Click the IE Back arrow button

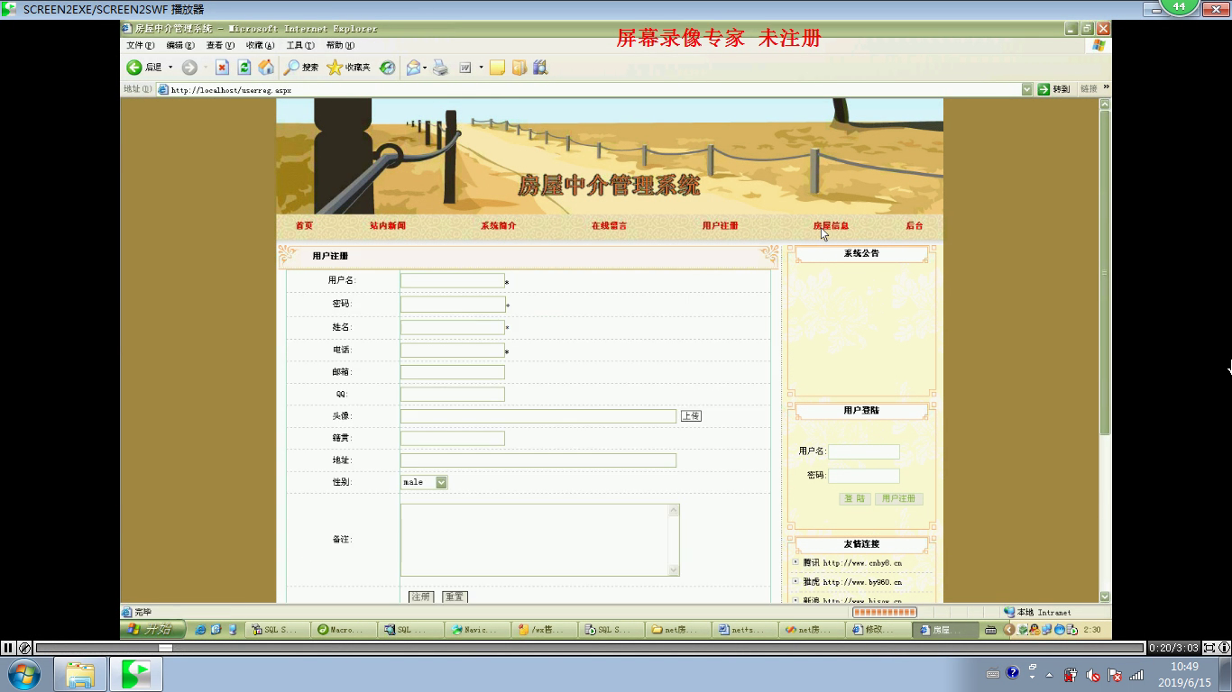click(x=133, y=68)
